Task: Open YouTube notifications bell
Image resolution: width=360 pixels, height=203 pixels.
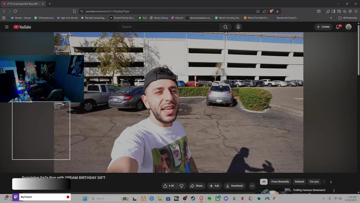Action: 338,27
